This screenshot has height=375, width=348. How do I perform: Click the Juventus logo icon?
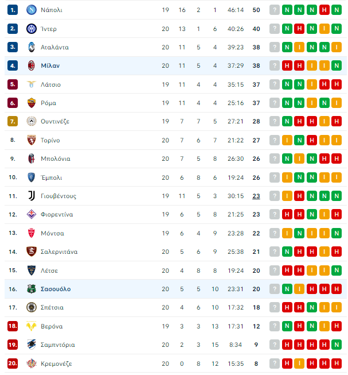32,196
